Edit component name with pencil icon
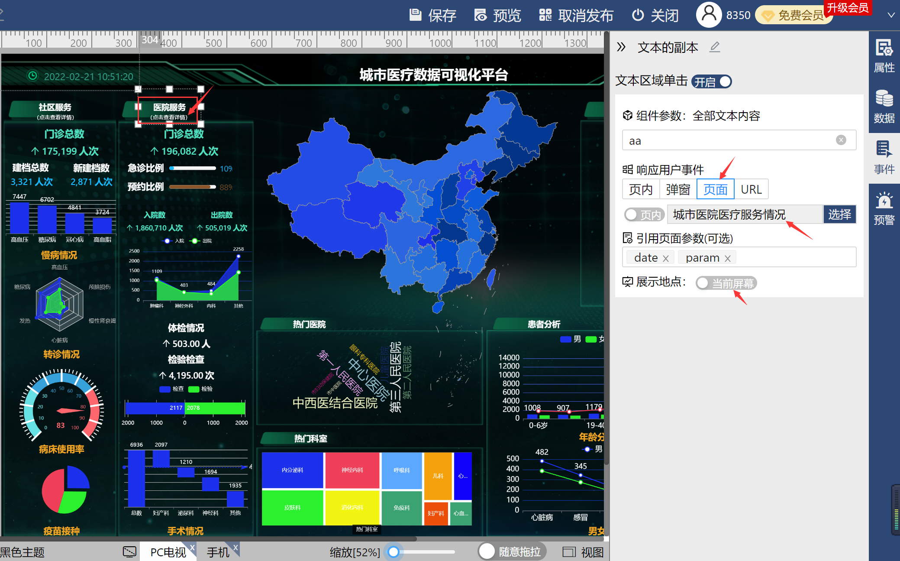900x561 pixels. click(x=715, y=47)
